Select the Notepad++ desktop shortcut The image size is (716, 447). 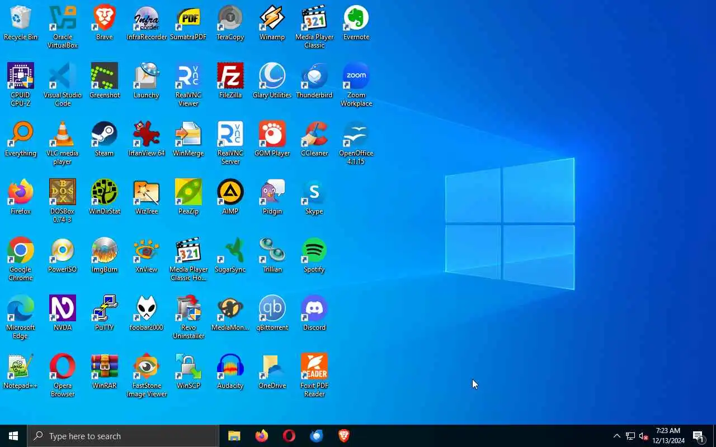21,372
